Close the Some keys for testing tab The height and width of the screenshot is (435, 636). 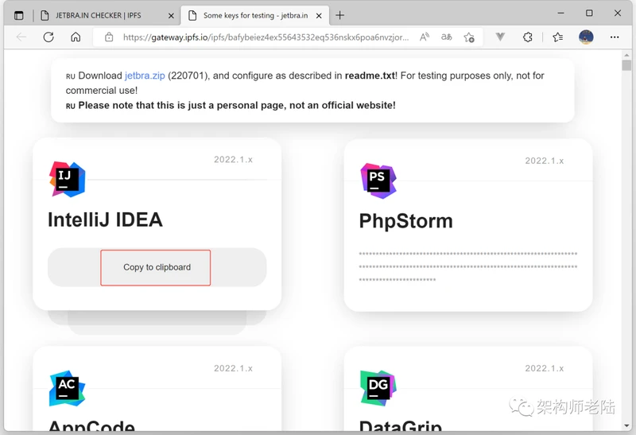pyautogui.click(x=319, y=16)
